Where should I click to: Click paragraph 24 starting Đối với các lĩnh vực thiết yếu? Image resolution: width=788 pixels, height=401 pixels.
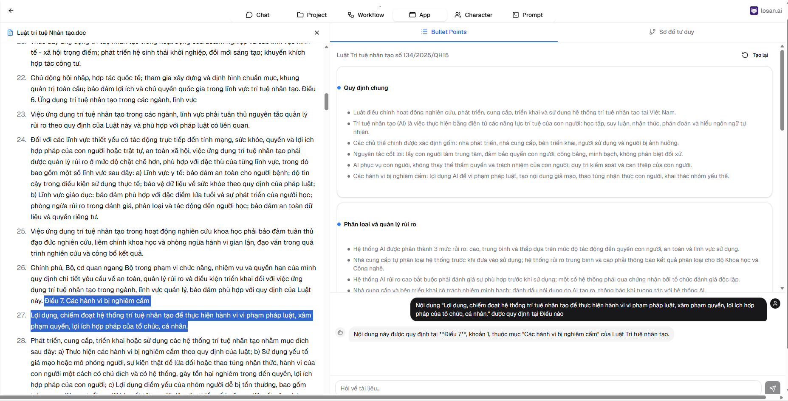pos(173,178)
